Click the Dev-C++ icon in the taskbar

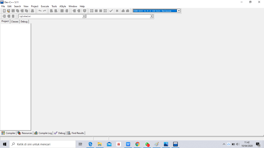[175, 144]
